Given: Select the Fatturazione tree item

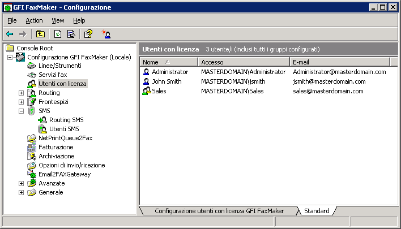Looking at the screenshot, I should pos(56,147).
